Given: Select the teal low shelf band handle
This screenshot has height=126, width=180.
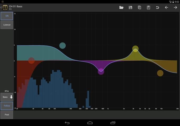Looking at the screenshot, I should point(62,46).
